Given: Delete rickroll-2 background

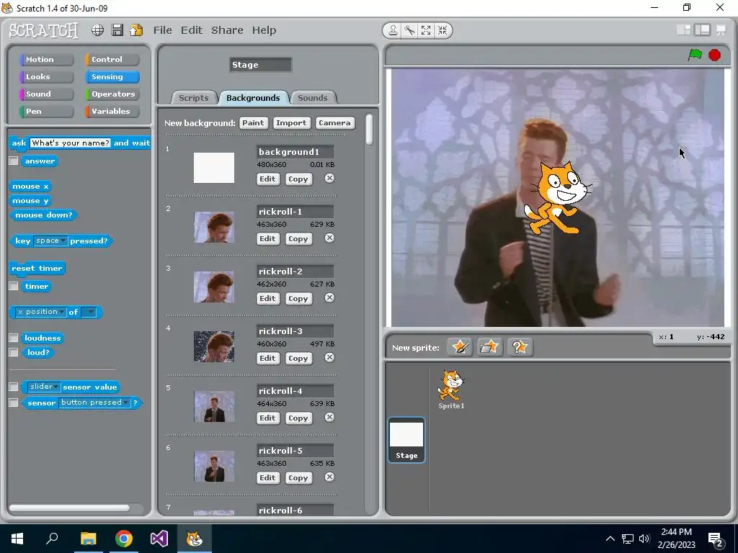Looking at the screenshot, I should 329,297.
